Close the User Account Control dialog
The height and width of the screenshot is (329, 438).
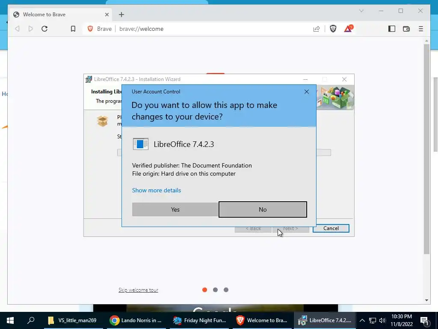click(x=307, y=92)
